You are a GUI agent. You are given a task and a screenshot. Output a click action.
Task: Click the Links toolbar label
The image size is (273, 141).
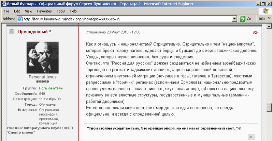click(x=261, y=19)
